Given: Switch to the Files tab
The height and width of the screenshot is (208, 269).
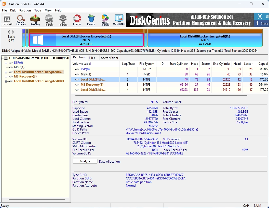Looking at the screenshot, I should [x=92, y=58].
